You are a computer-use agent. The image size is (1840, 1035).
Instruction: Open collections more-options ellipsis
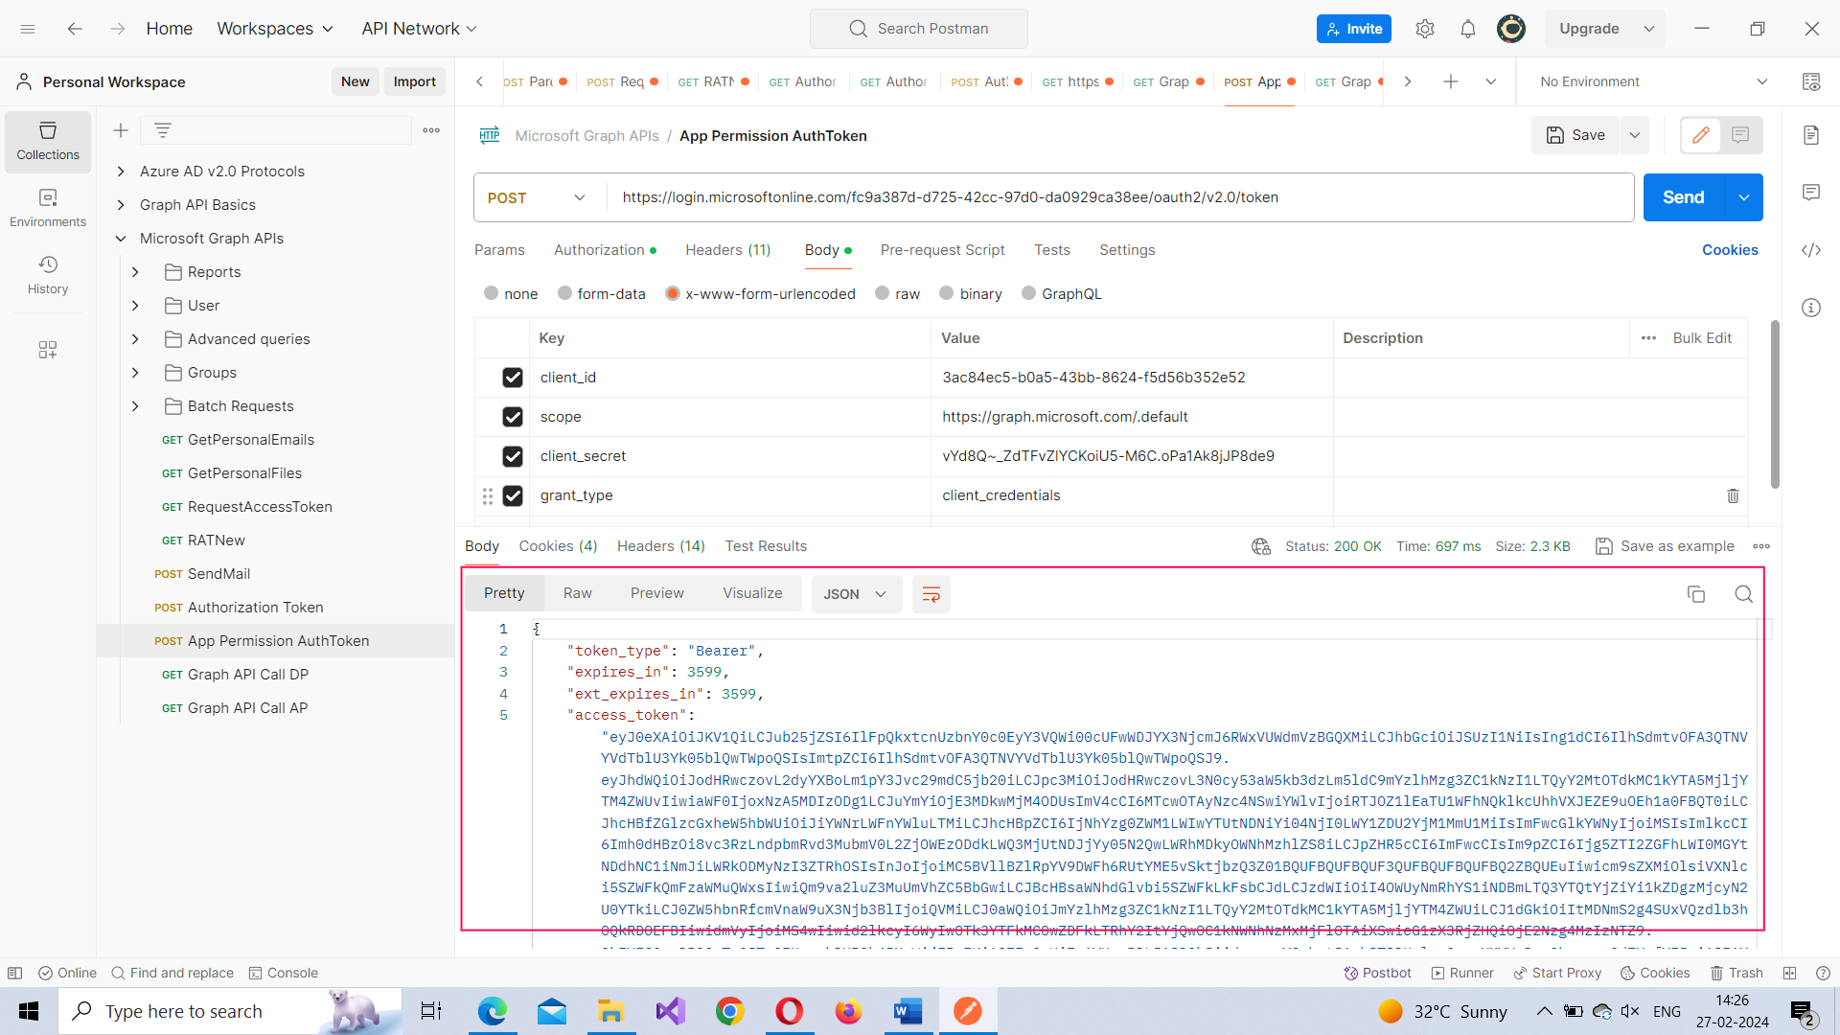(431, 130)
